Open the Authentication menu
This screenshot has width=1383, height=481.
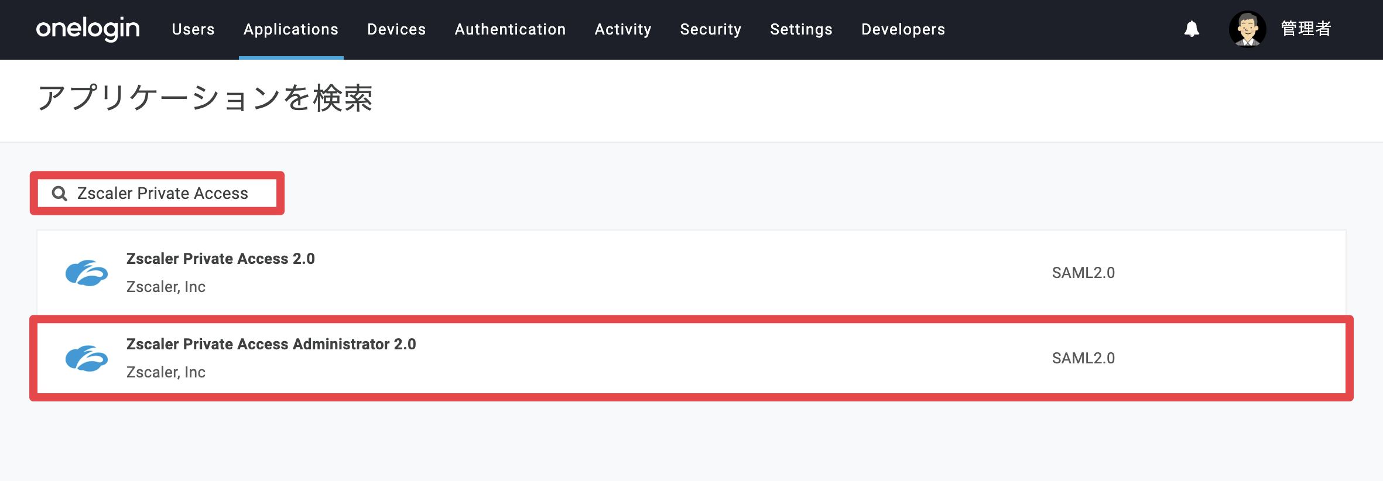point(510,29)
